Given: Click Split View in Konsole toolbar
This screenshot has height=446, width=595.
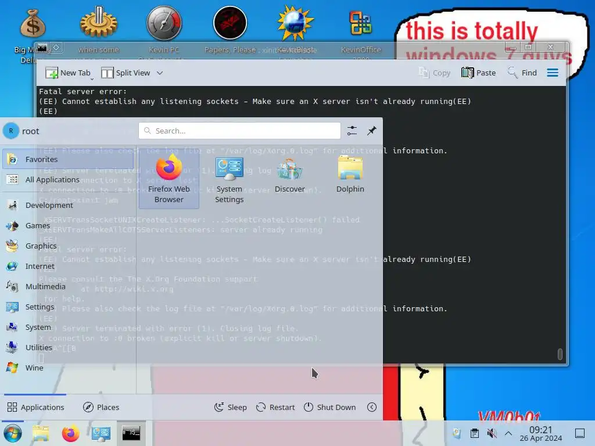Looking at the screenshot, I should pos(126,73).
